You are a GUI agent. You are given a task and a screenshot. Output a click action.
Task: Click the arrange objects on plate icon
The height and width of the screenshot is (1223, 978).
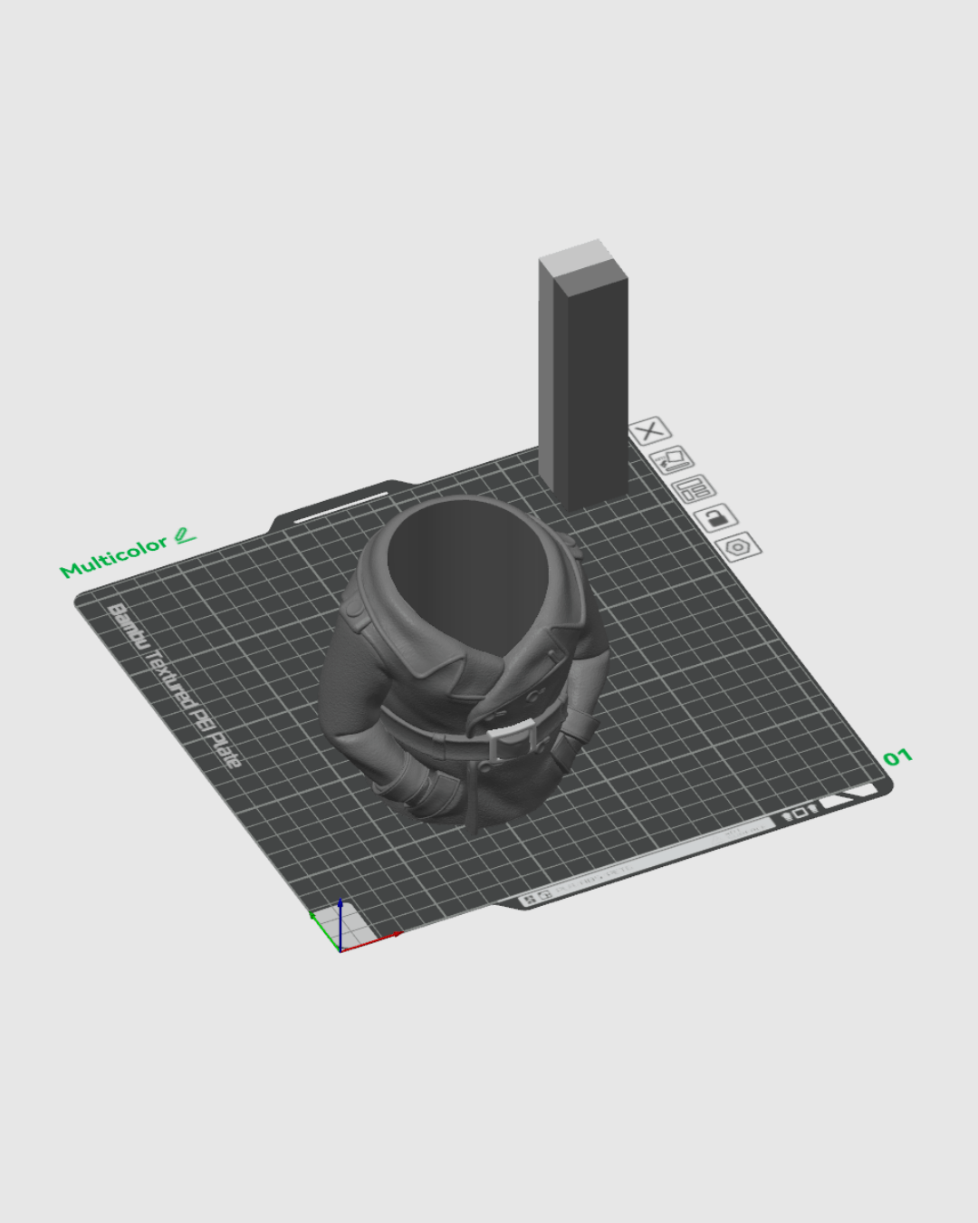click(x=695, y=489)
